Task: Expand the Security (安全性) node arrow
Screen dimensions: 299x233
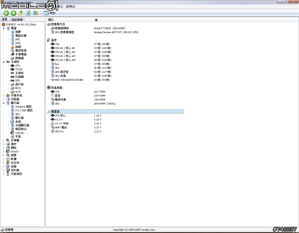Action: [x=3, y=162]
